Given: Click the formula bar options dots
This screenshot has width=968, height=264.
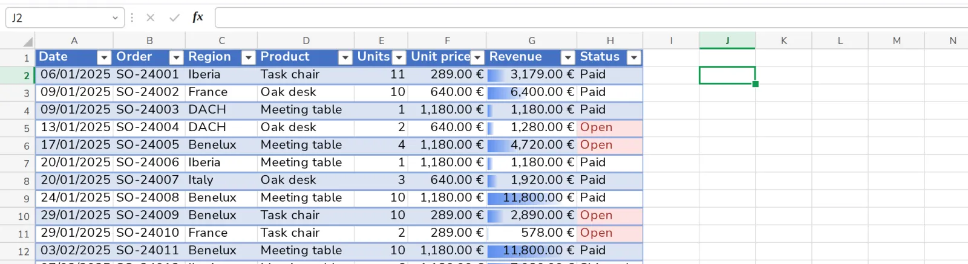Looking at the screenshot, I should click(132, 18).
